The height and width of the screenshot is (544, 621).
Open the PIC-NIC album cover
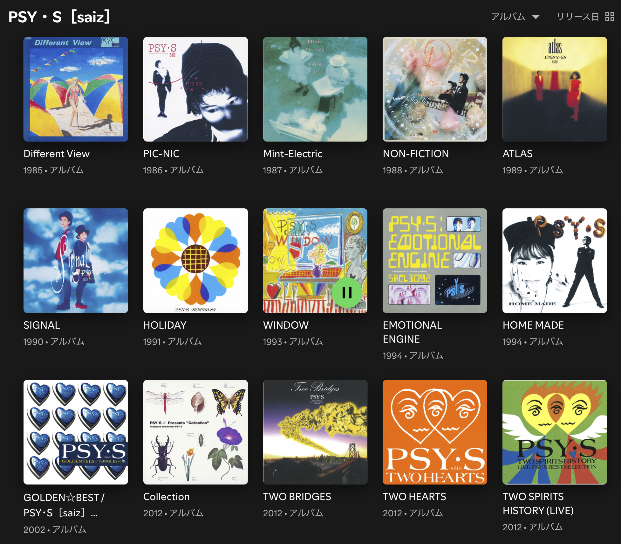(195, 89)
